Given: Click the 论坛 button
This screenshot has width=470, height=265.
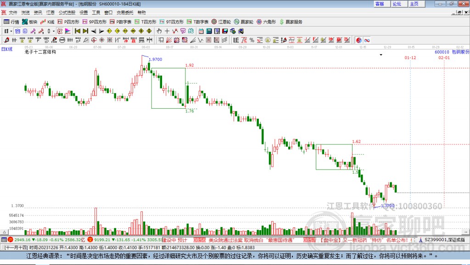Looking at the screenshot, I should click(x=399, y=4).
